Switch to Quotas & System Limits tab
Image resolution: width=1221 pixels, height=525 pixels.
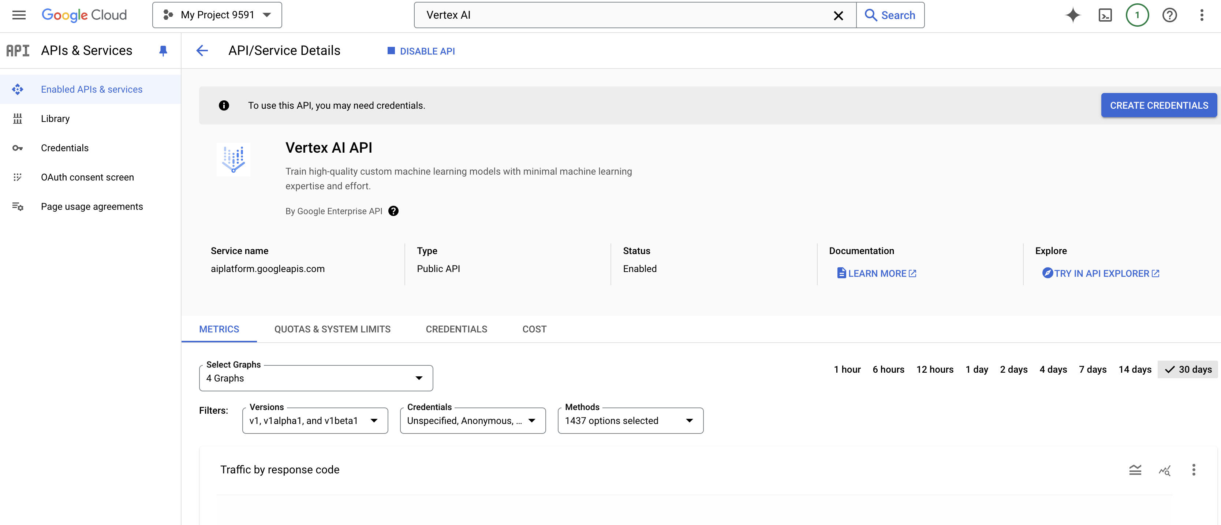click(332, 329)
